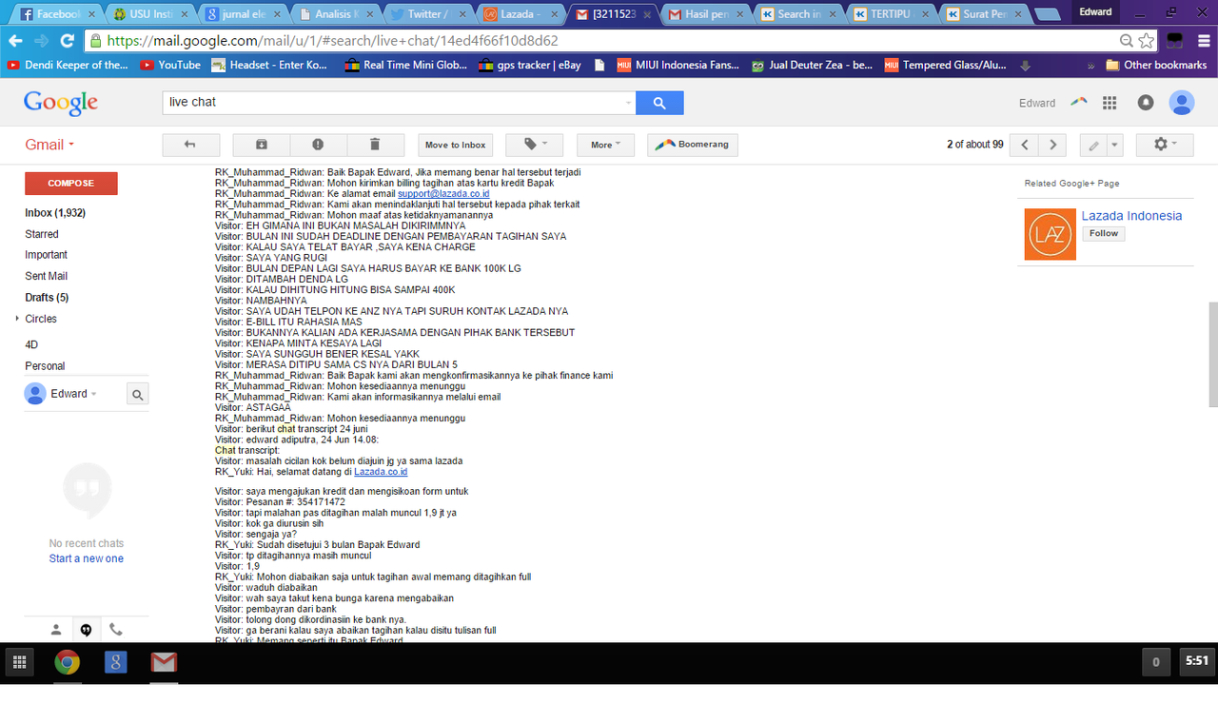Viewport: 1218px width, 704px height.
Task: Open the Personal label
Action: click(45, 366)
